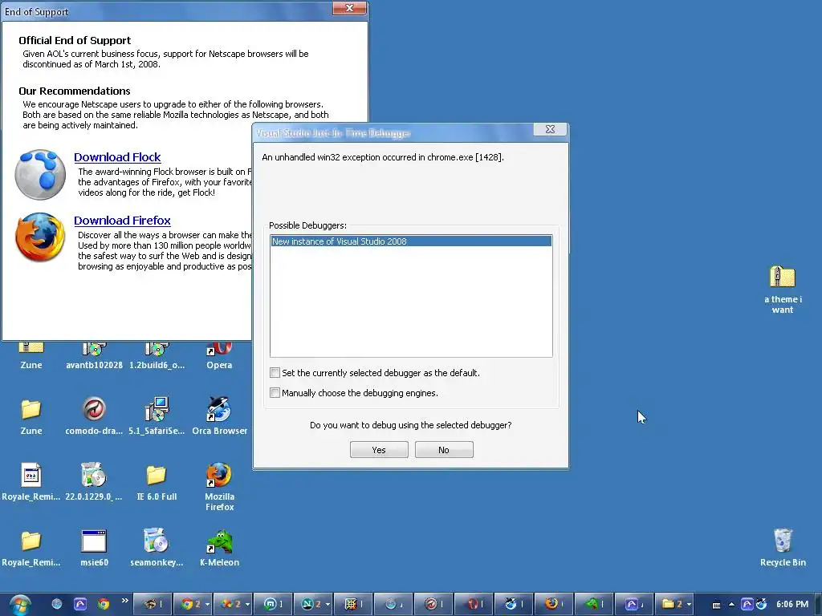The height and width of the screenshot is (616, 822).
Task: Click Yes to debug chrome.exe
Action: 379,449
